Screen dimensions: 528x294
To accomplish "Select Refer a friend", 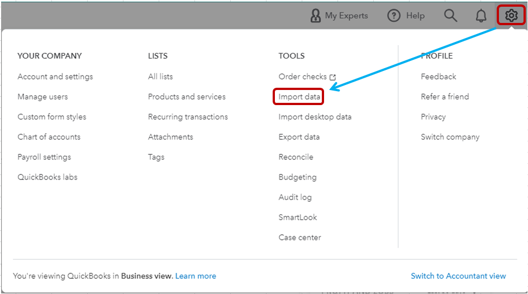I will 445,97.
